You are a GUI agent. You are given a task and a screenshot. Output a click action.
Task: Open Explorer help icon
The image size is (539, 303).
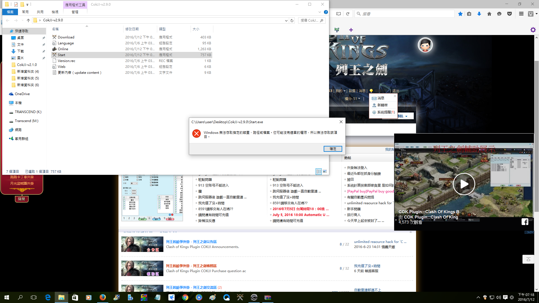(326, 12)
